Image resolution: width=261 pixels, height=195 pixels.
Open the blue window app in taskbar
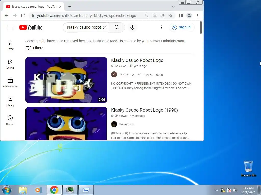pos(86,190)
